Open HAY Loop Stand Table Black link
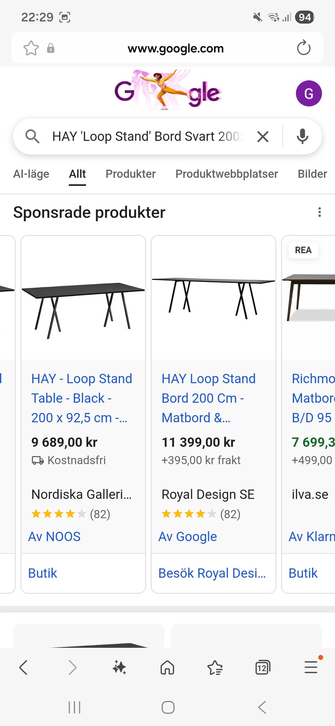 (82, 398)
